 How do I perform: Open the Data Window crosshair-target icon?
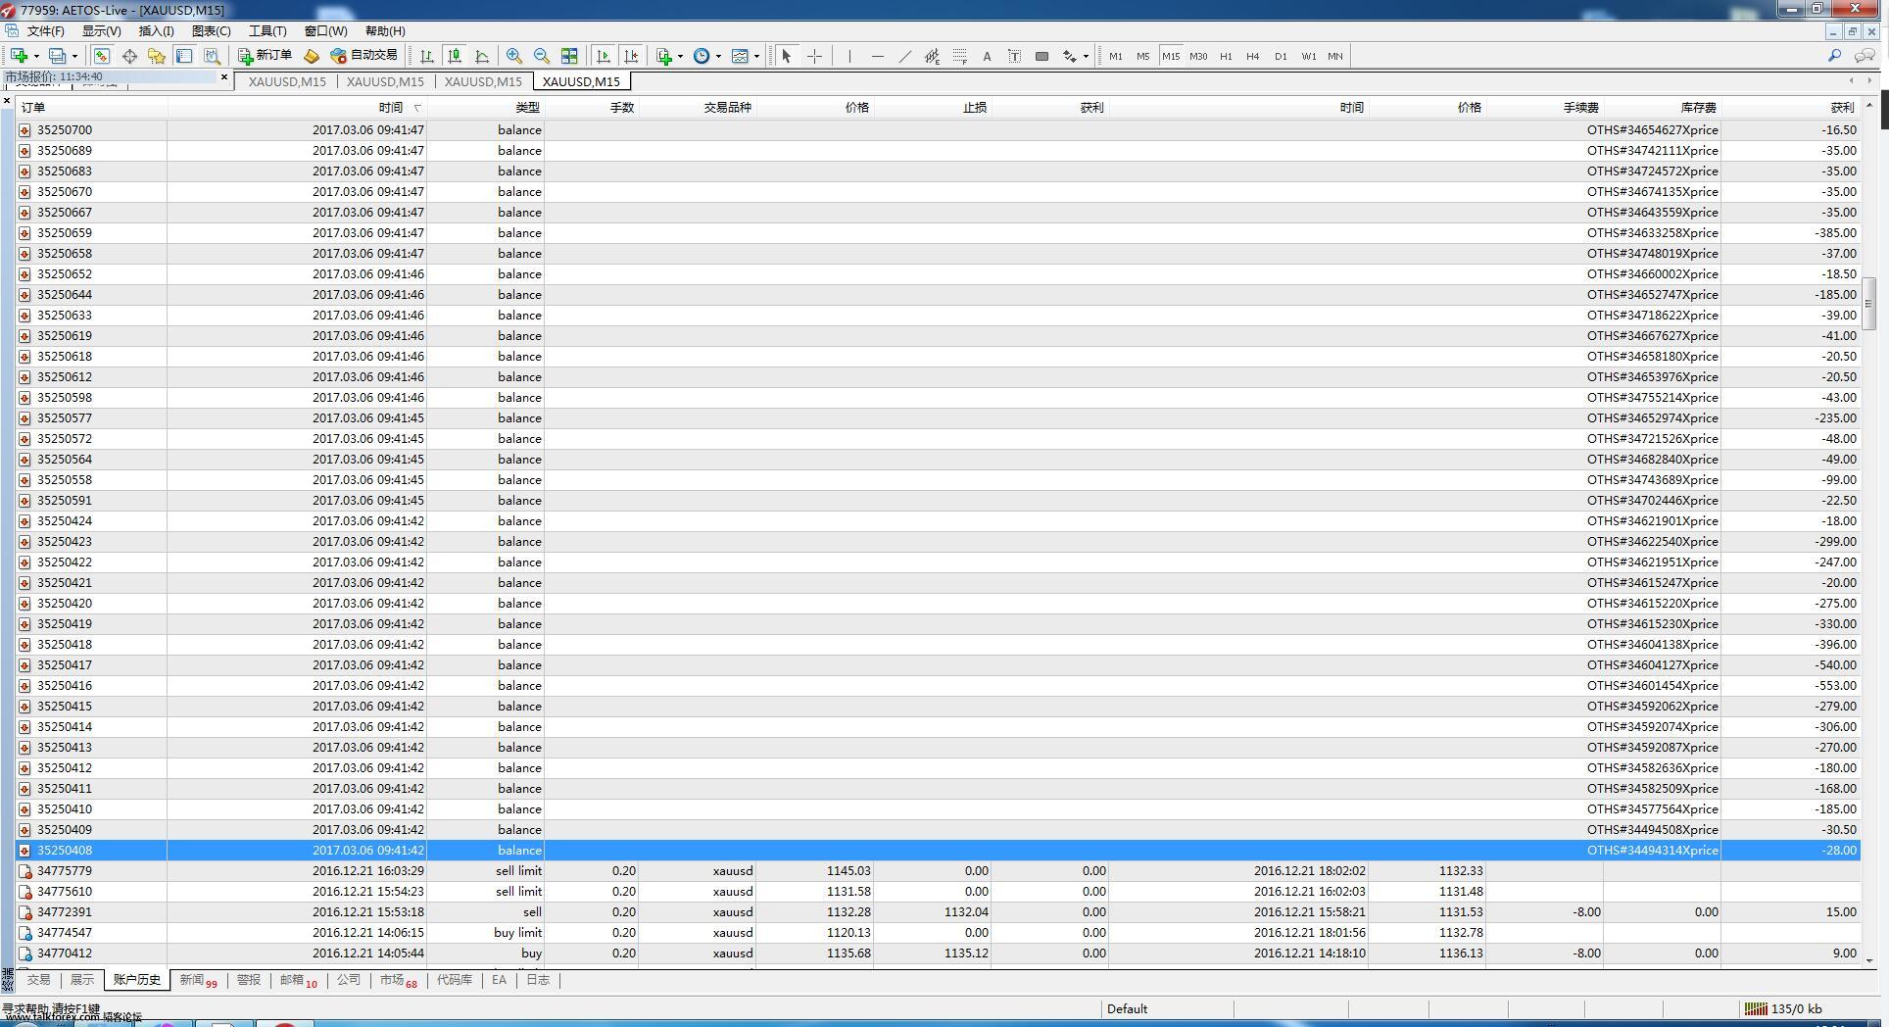coord(129,56)
